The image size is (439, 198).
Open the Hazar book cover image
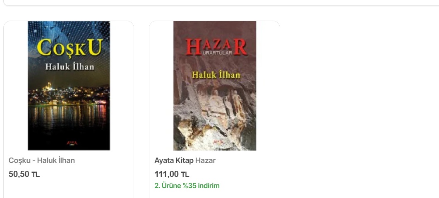click(215, 85)
